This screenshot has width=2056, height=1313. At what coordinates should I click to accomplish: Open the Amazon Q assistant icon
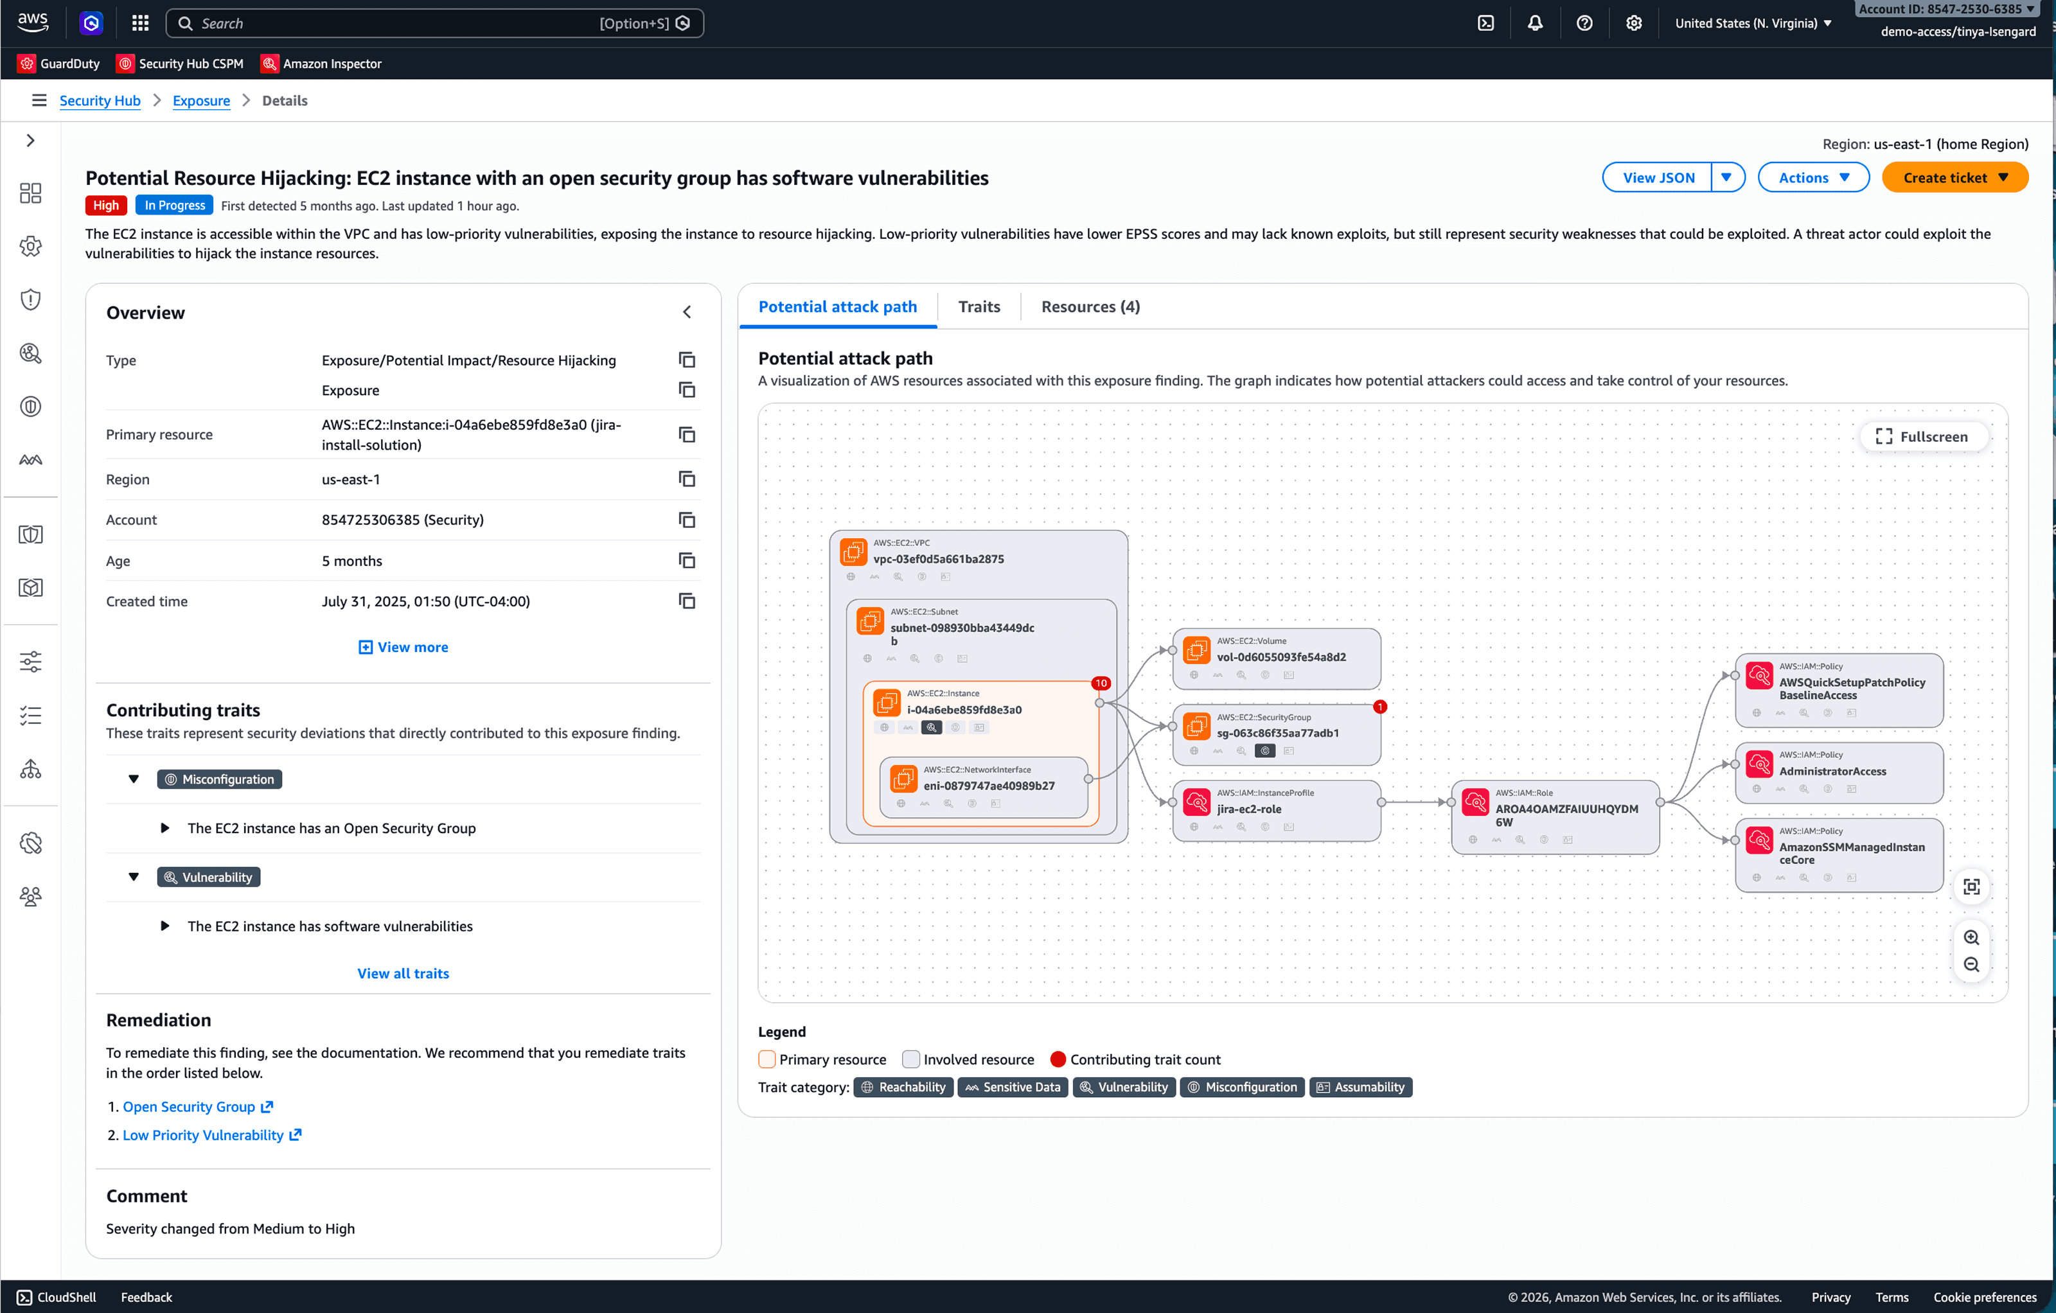pos(91,23)
